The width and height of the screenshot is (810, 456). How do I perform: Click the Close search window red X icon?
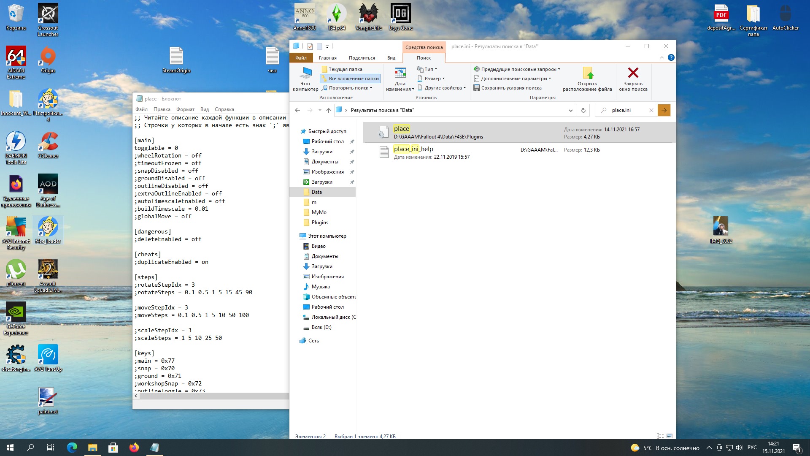(x=633, y=73)
